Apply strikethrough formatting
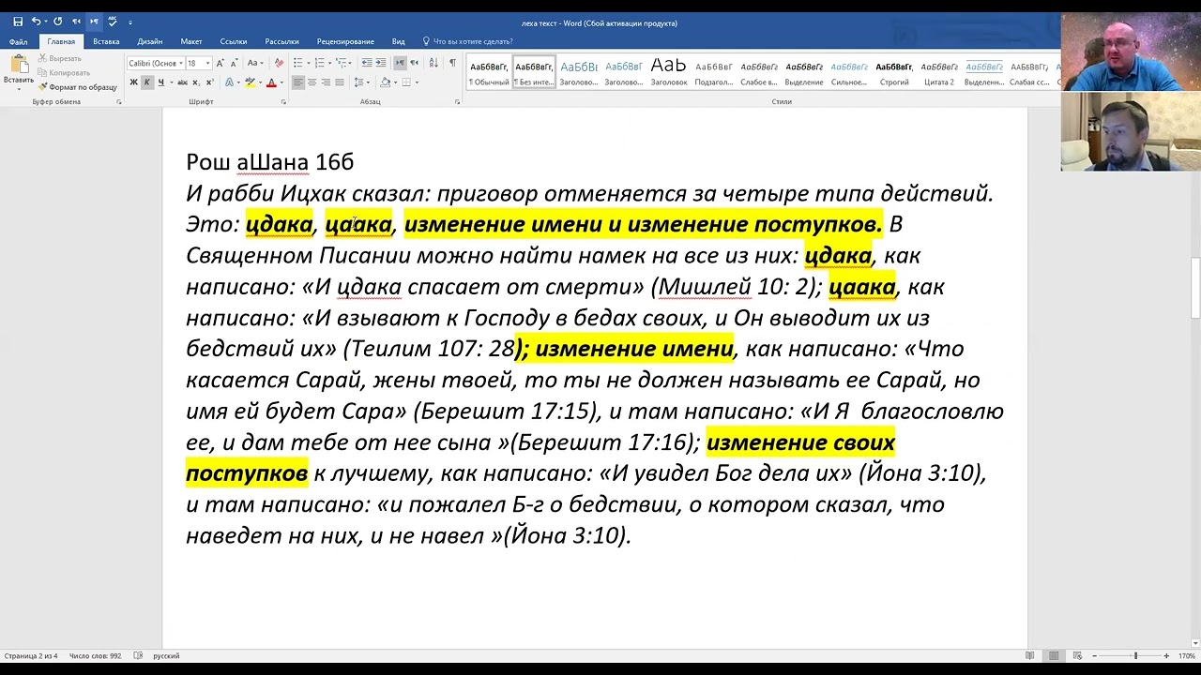 [x=182, y=82]
